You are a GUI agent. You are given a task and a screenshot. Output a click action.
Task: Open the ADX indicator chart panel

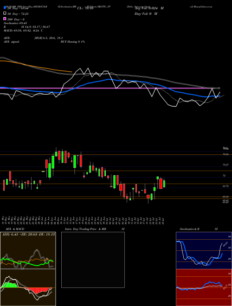pos(28,250)
